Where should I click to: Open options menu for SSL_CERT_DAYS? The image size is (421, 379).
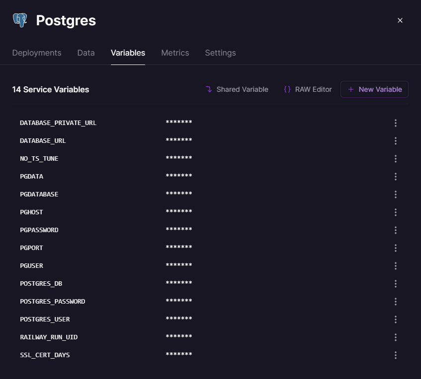click(x=396, y=355)
